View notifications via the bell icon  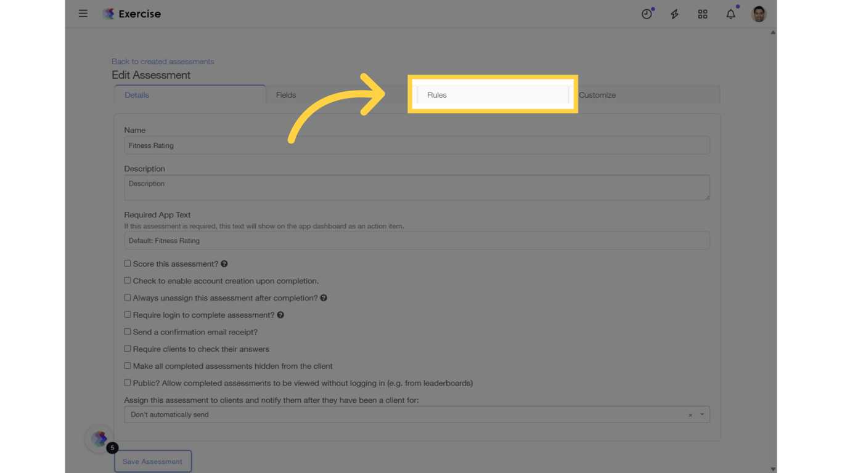(730, 14)
